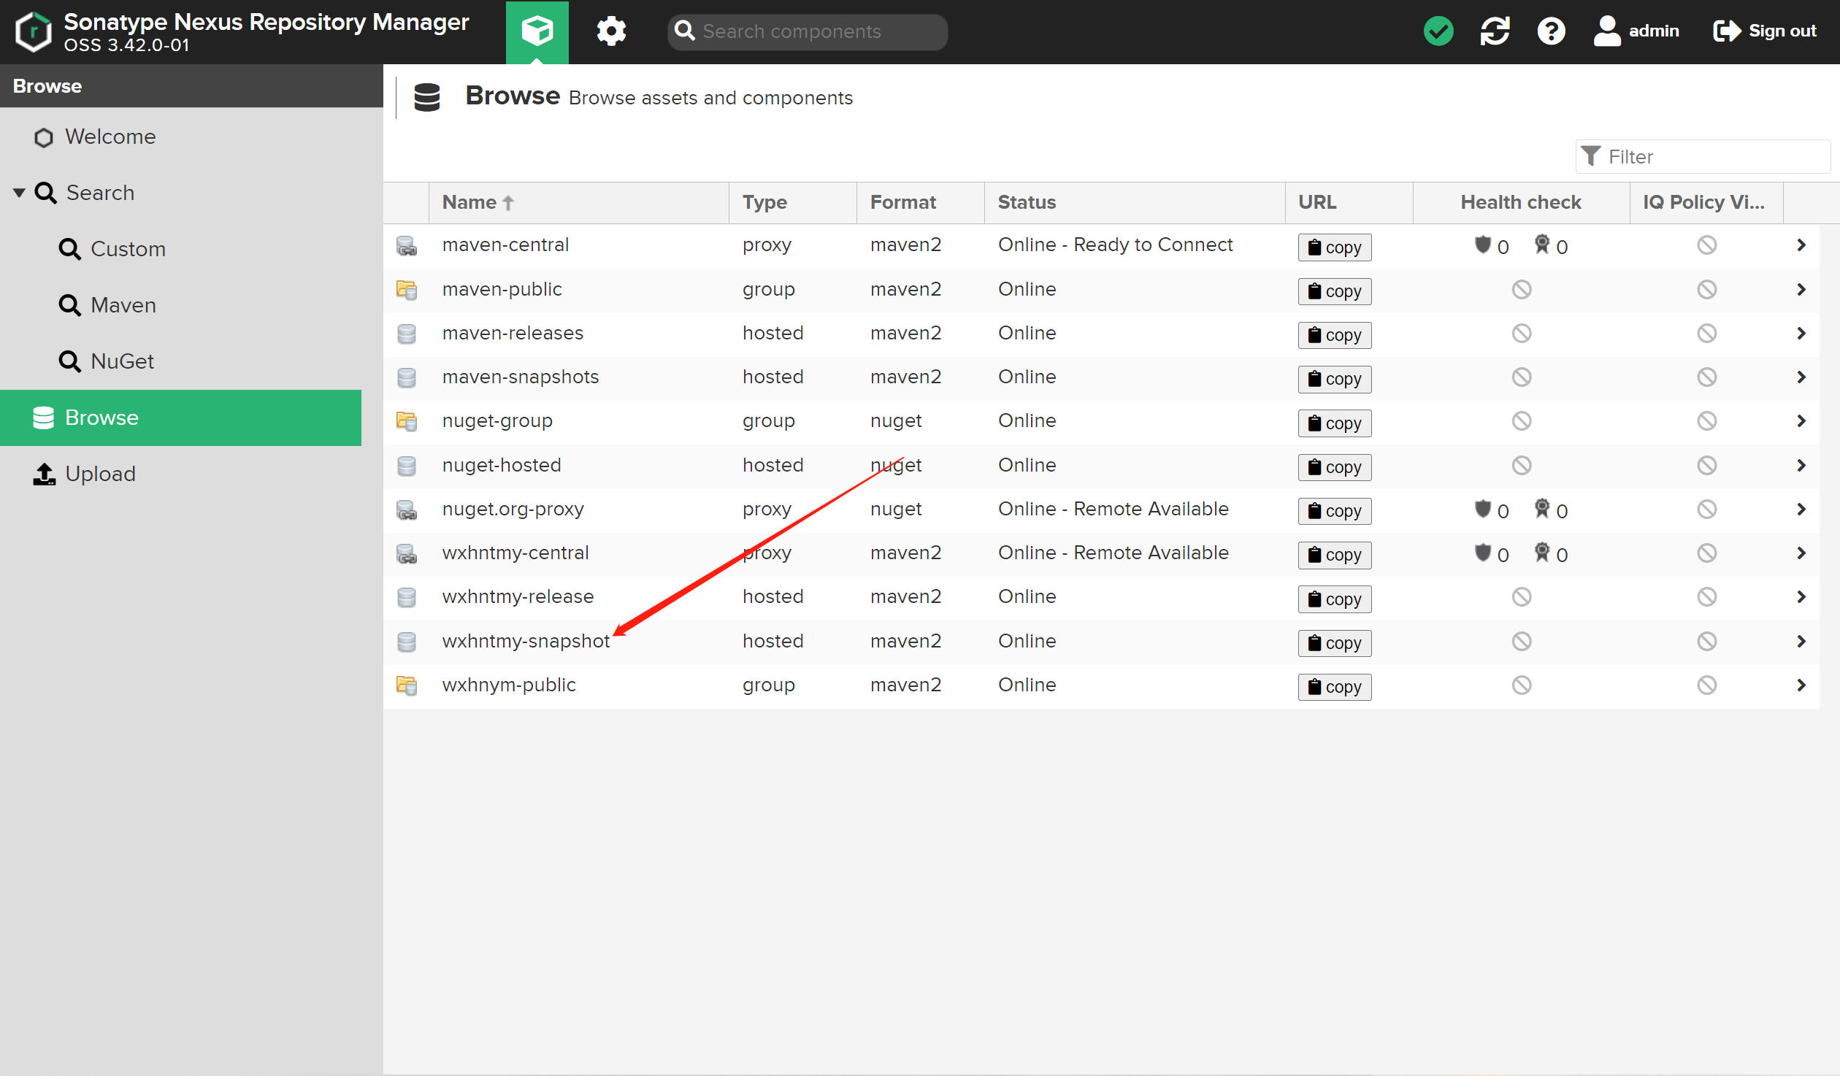The image size is (1840, 1076).
Task: Copy URL of wxhntmy-snapshot
Action: click(x=1334, y=643)
